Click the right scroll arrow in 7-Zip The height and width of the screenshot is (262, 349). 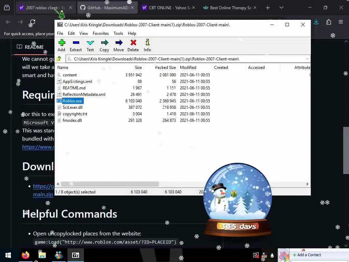pos(307,184)
